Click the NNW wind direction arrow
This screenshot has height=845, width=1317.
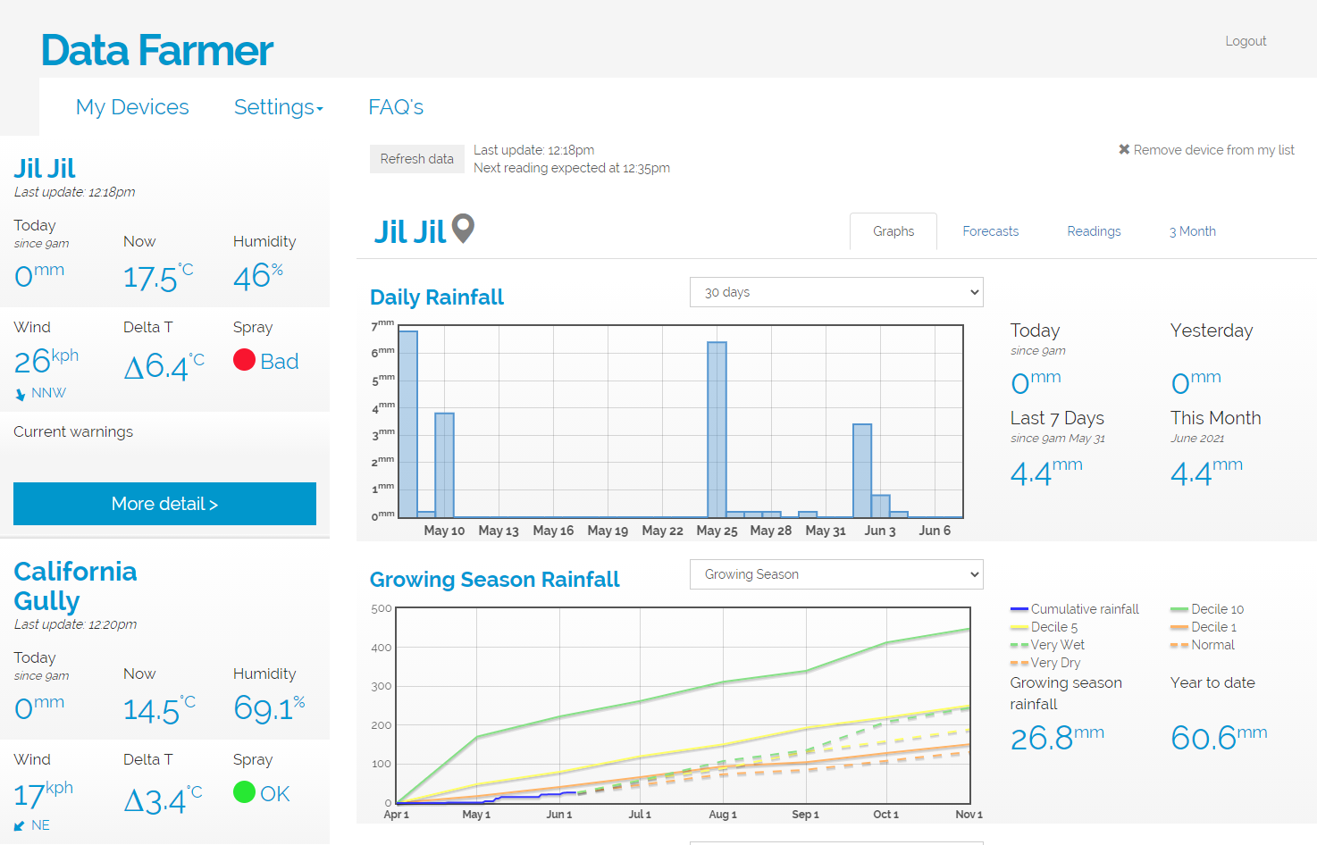click(21, 394)
